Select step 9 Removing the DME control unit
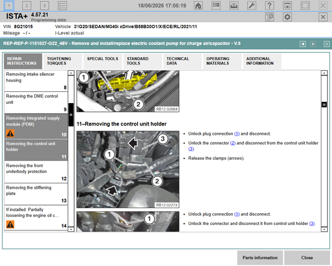 pos(36,103)
